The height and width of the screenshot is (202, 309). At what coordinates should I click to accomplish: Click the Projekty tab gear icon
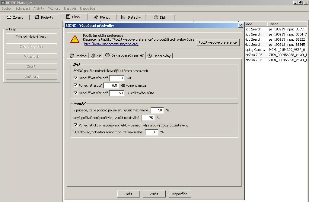(x=37, y=17)
